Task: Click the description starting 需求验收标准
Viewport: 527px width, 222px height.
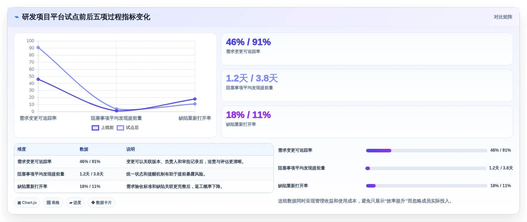Action: point(175,186)
